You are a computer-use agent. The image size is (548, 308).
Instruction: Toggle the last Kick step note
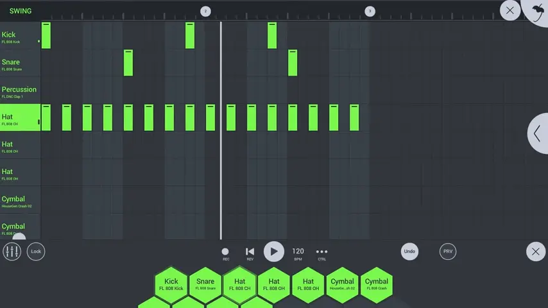[272, 35]
